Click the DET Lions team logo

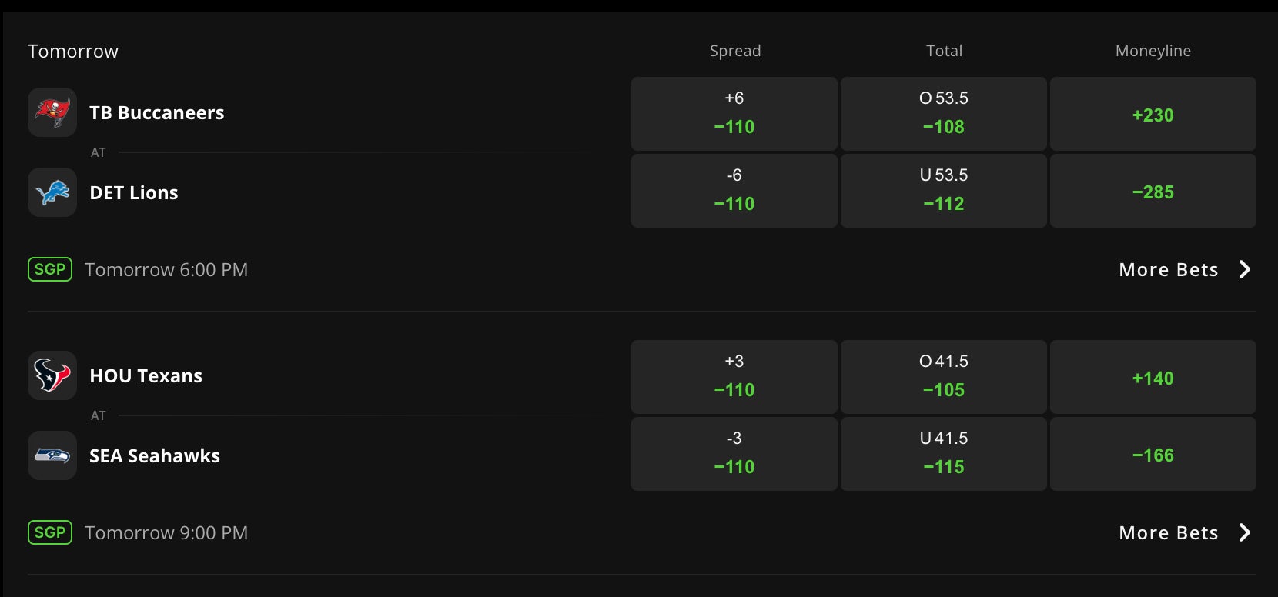(52, 192)
